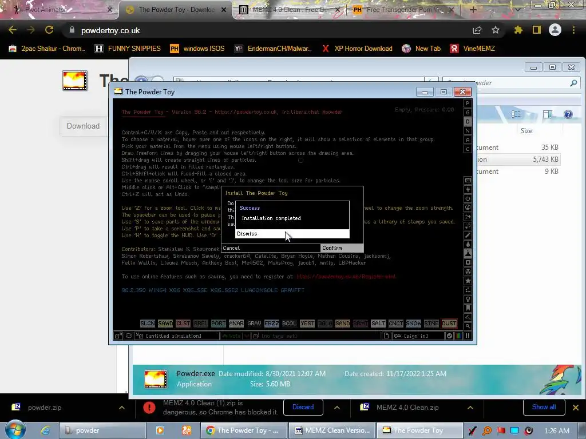Screen dimensions: 586x439
Task: Click the no tags set field
Action: 316,336
